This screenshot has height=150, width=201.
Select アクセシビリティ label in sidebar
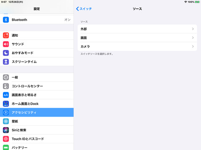pos(24,112)
